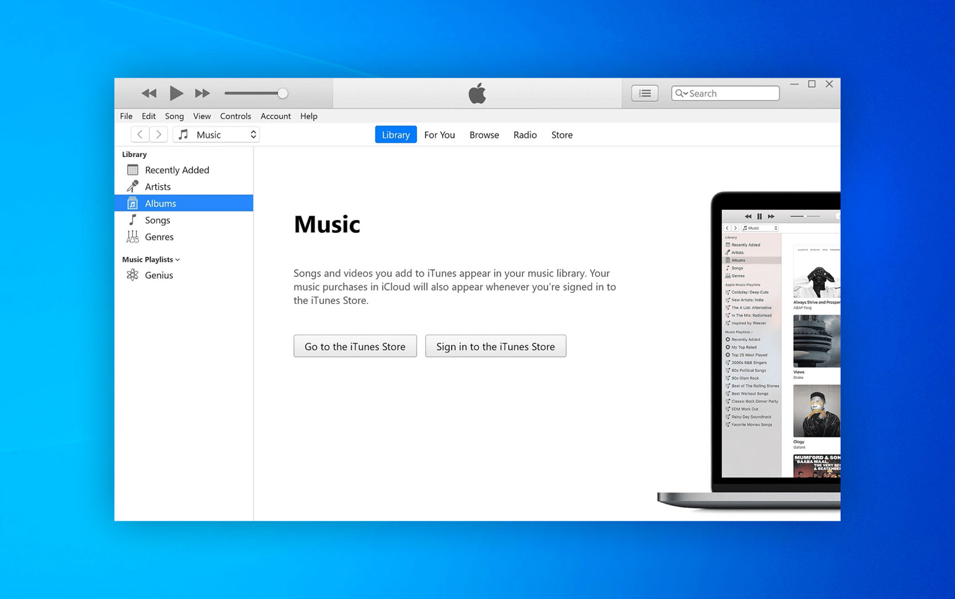Image resolution: width=955 pixels, height=599 pixels.
Task: Click the rewind/previous track button
Action: (x=148, y=93)
